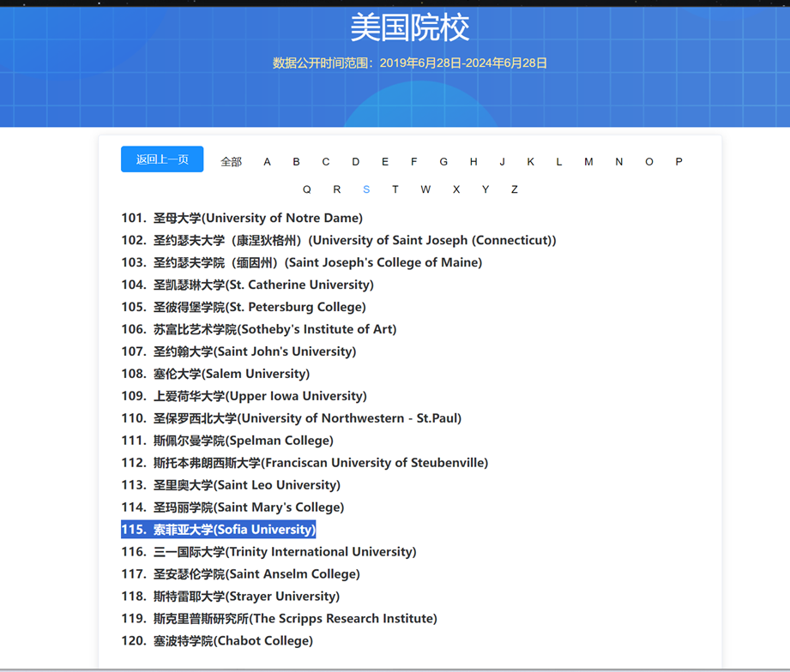Select the highlighted S letter filter
The height and width of the screenshot is (672, 790).
click(x=366, y=189)
